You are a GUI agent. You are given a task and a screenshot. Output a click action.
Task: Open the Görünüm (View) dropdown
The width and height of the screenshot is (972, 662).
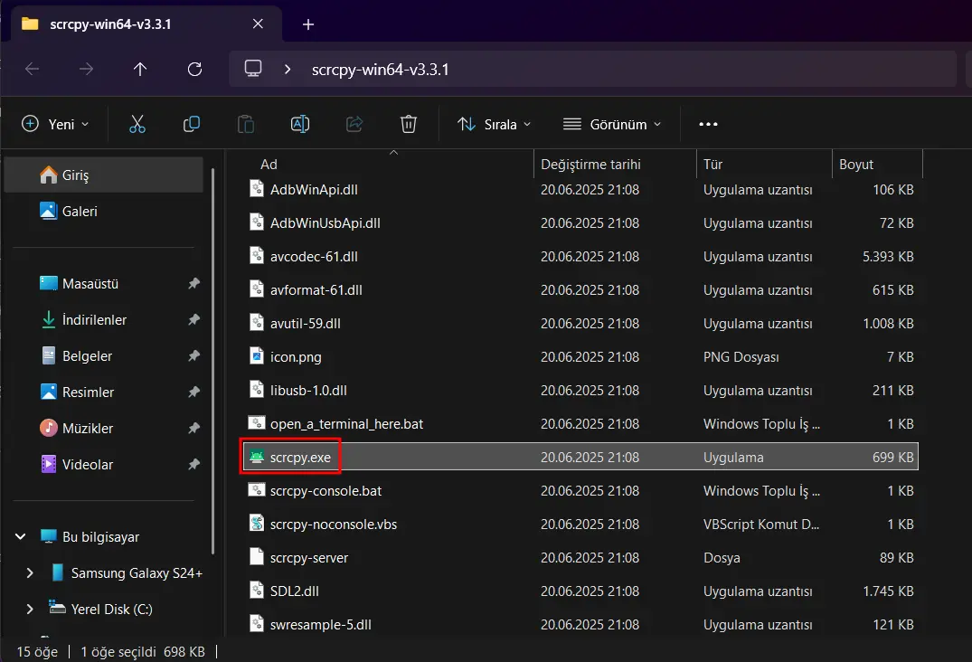coord(612,124)
